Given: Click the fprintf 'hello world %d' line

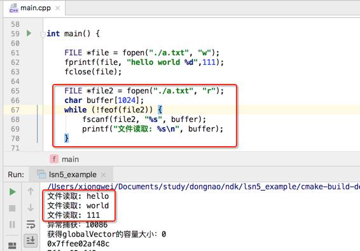Looking at the screenshot, I should point(144,62).
